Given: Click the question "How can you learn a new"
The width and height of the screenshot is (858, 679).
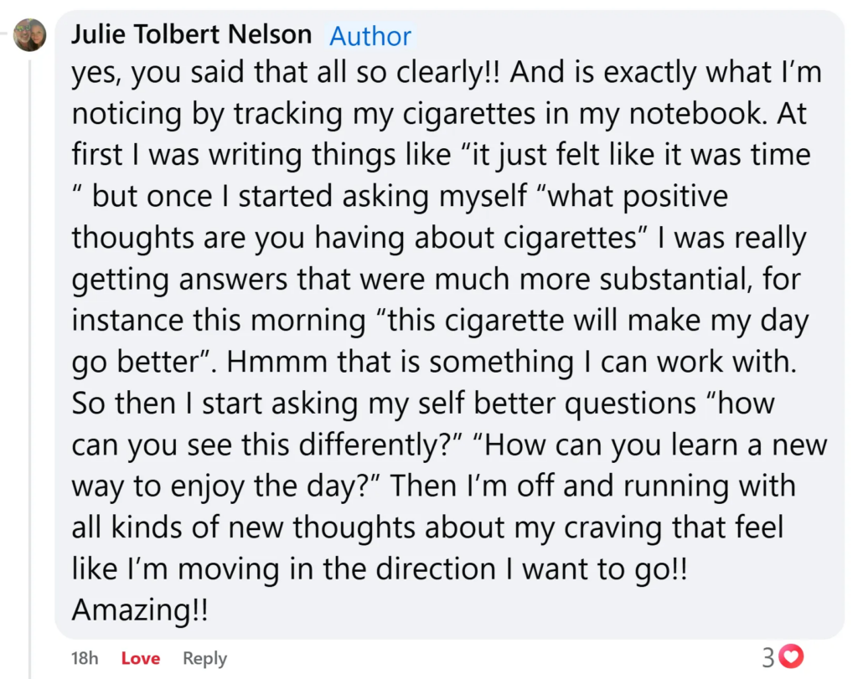Looking at the screenshot, I should (x=649, y=445).
